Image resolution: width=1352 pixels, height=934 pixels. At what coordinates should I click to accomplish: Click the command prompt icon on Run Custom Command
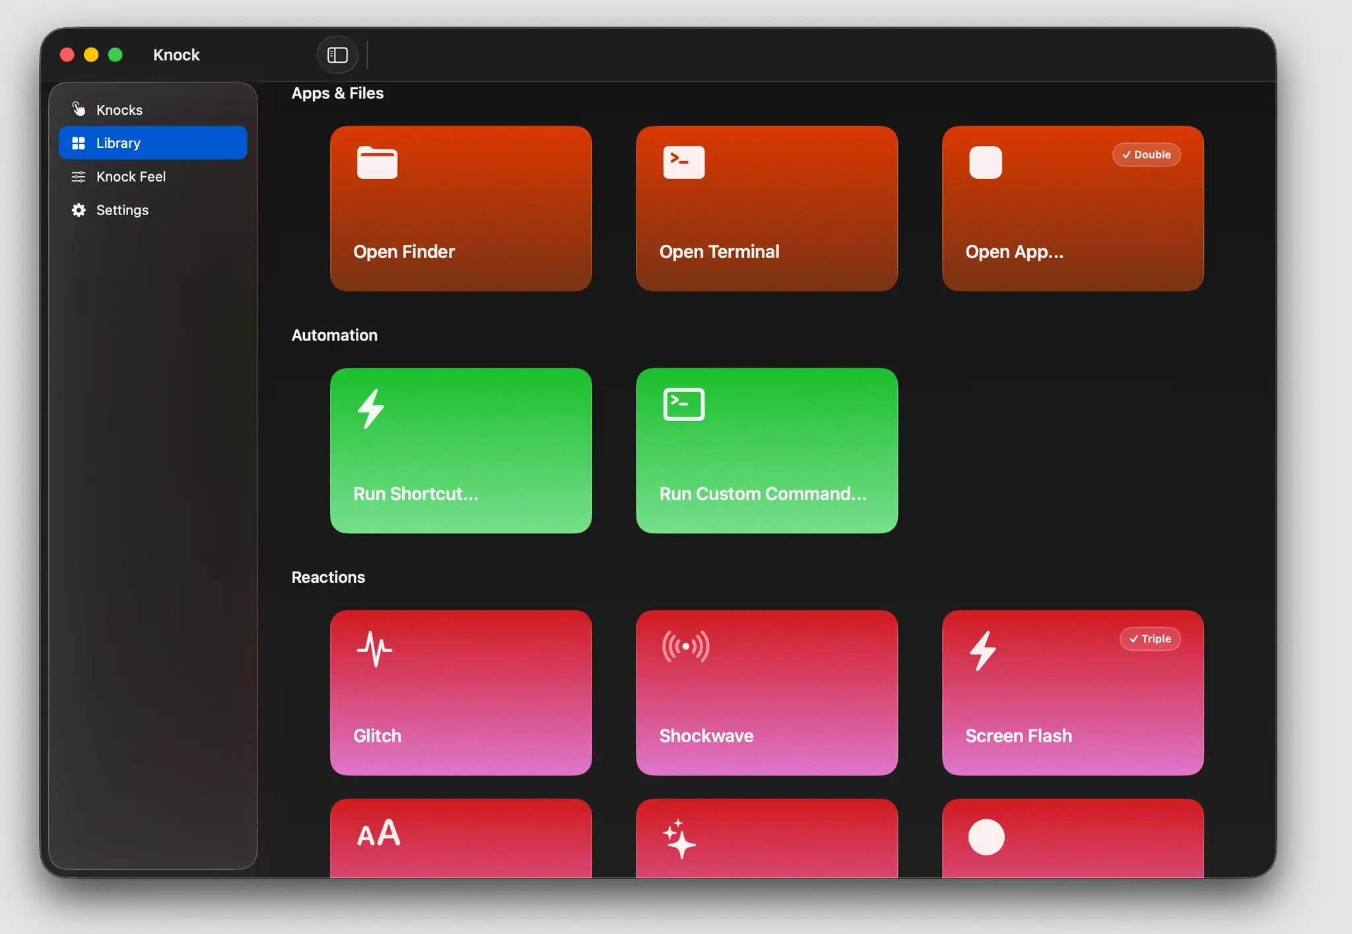click(x=684, y=404)
